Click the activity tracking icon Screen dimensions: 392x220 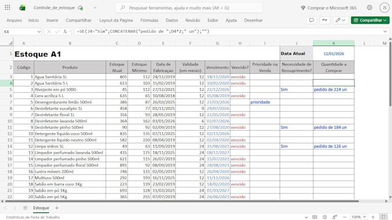click(x=325, y=20)
